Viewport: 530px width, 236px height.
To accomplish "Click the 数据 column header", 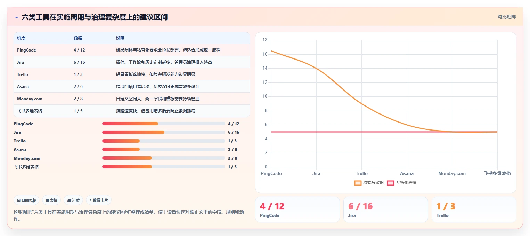I will [78, 38].
